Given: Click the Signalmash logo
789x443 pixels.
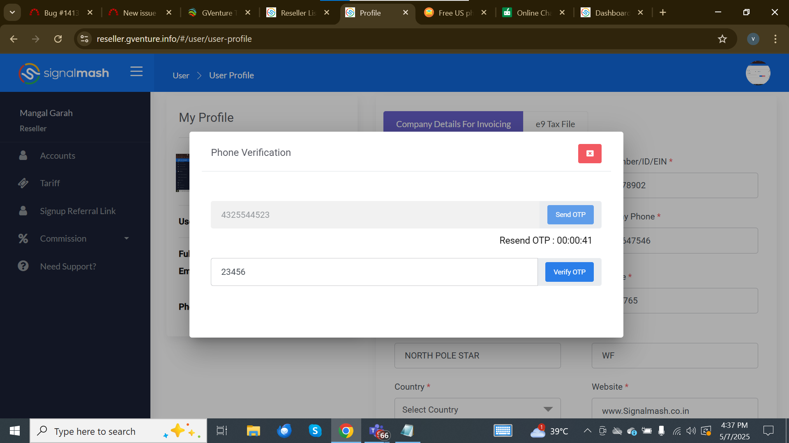Looking at the screenshot, I should (x=64, y=73).
